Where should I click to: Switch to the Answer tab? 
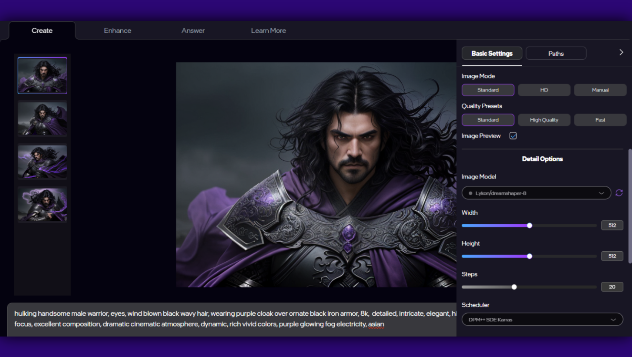(x=193, y=31)
